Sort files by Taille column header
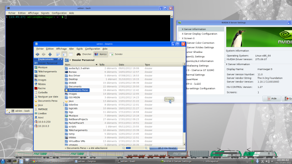Viewport: 292px width, 164px height. tap(108, 65)
